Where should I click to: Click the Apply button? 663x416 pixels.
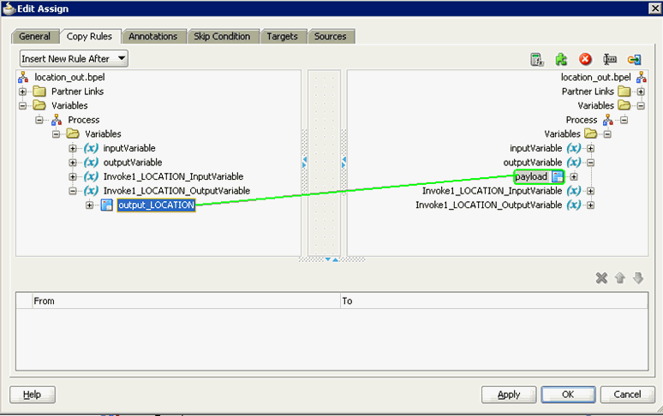point(509,395)
